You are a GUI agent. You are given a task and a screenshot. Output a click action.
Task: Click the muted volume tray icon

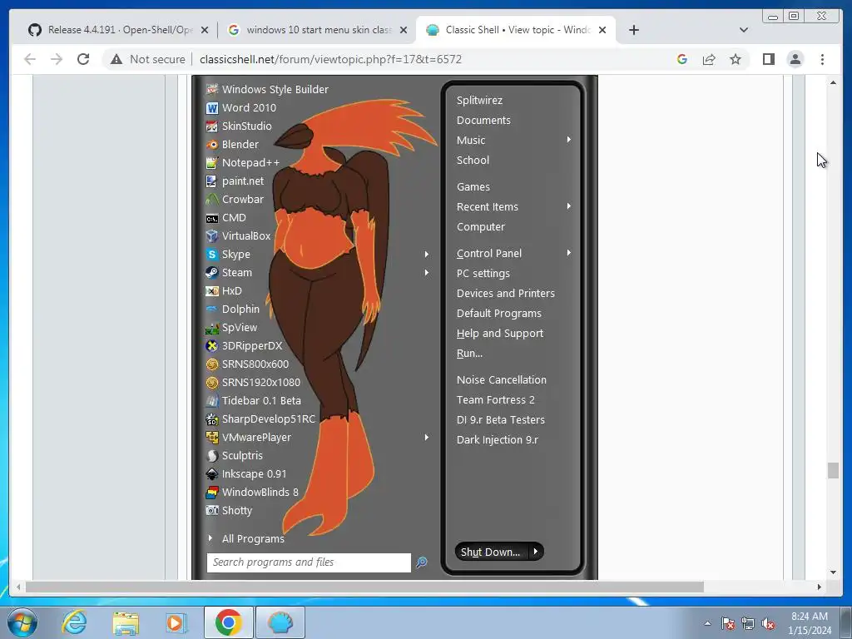768,624
